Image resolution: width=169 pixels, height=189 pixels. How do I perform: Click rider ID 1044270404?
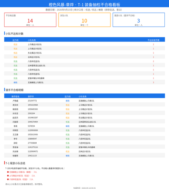click(x=33, y=122)
